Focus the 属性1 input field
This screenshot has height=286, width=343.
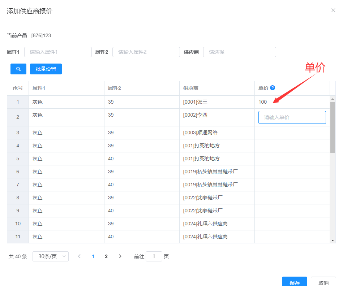click(x=58, y=52)
